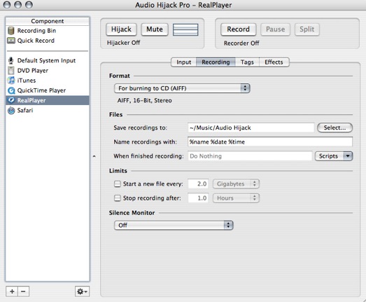Click the Split button
The height and width of the screenshot is (302, 366).
point(307,29)
